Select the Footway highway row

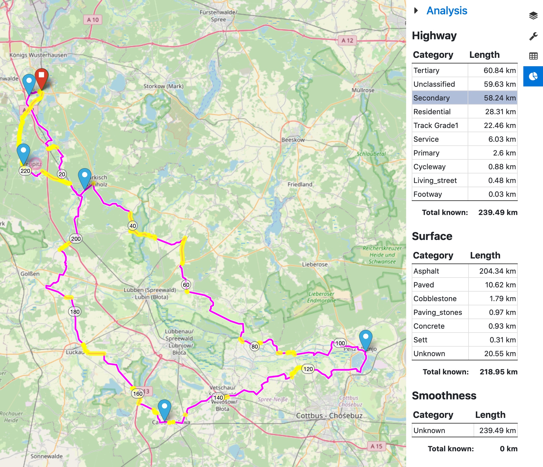(x=465, y=194)
